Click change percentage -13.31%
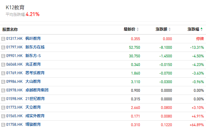The image size is (206, 128). coord(197,47)
